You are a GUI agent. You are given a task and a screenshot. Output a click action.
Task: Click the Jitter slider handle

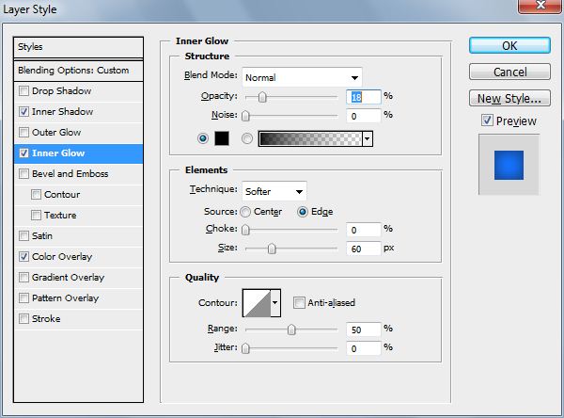coord(245,348)
